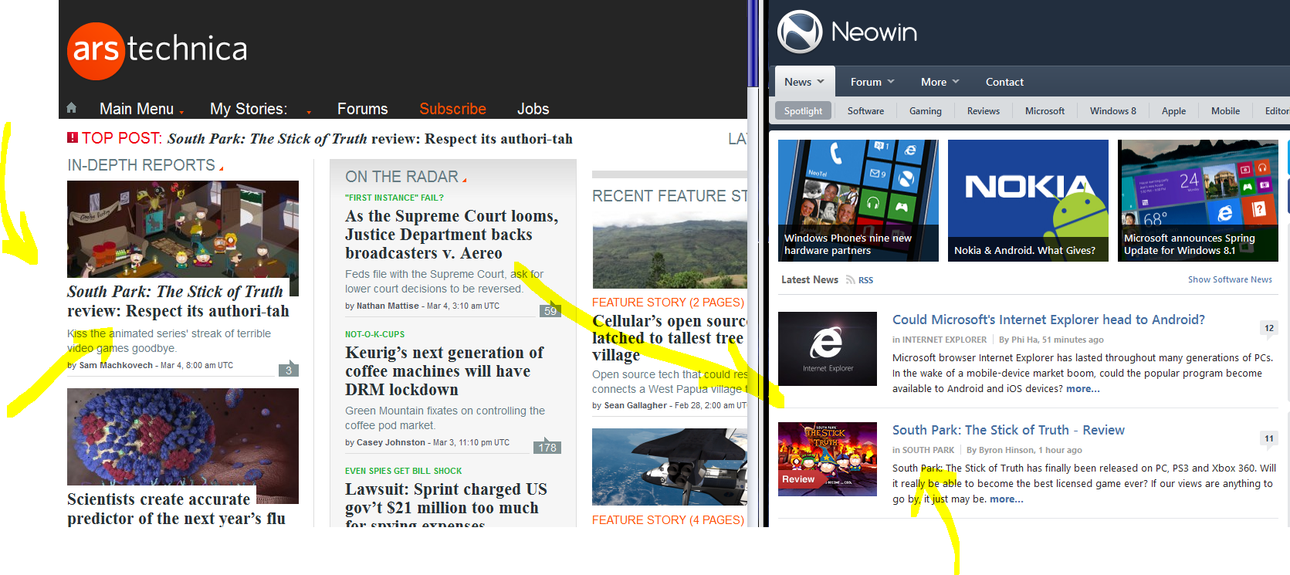This screenshot has width=1290, height=575.
Task: Click the 12 comments badge on Internet Explorer story
Action: click(1268, 329)
